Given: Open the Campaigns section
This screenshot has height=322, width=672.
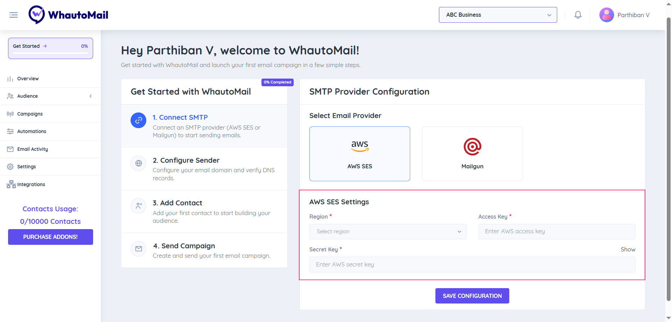Looking at the screenshot, I should [30, 114].
